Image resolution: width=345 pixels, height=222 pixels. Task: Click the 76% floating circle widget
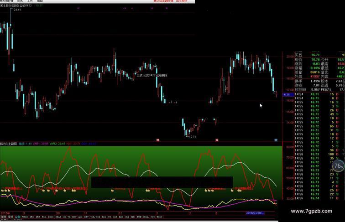(339, 166)
